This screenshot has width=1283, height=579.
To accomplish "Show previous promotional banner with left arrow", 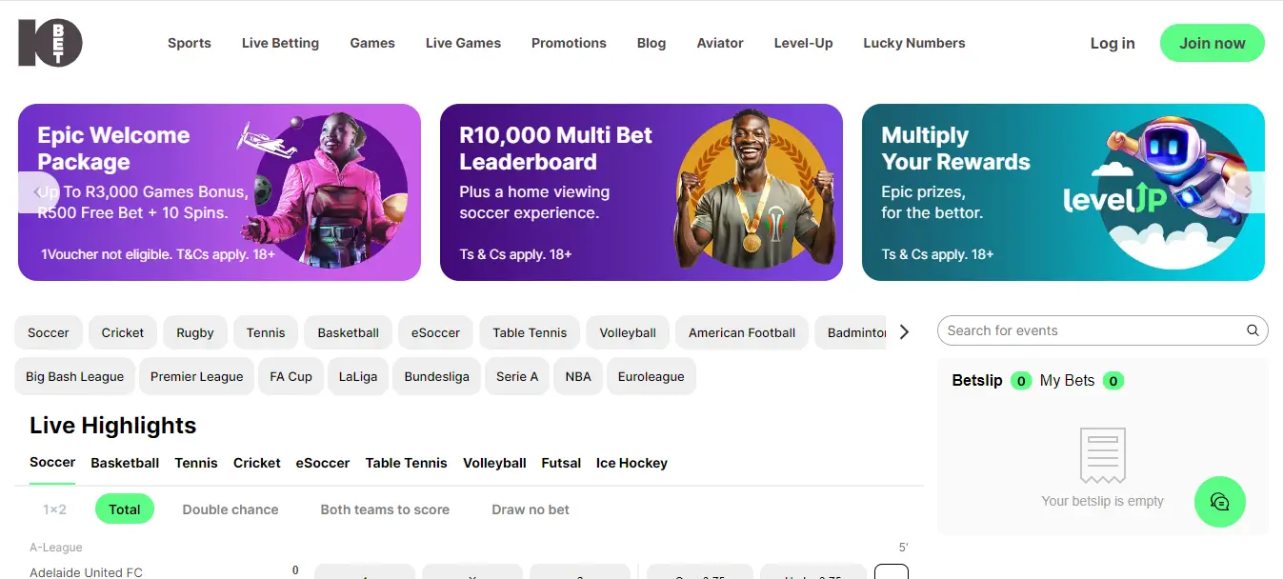I will [x=37, y=192].
